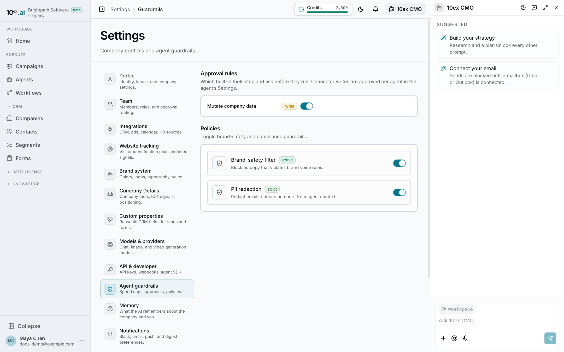Click the Memory brain icon
This screenshot has width=564, height=352.
coord(110,308)
